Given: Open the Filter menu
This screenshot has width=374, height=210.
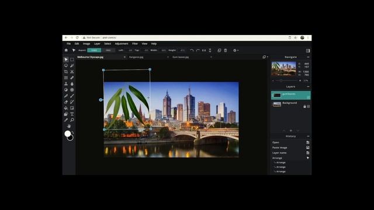Looking at the screenshot, I should coord(135,44).
